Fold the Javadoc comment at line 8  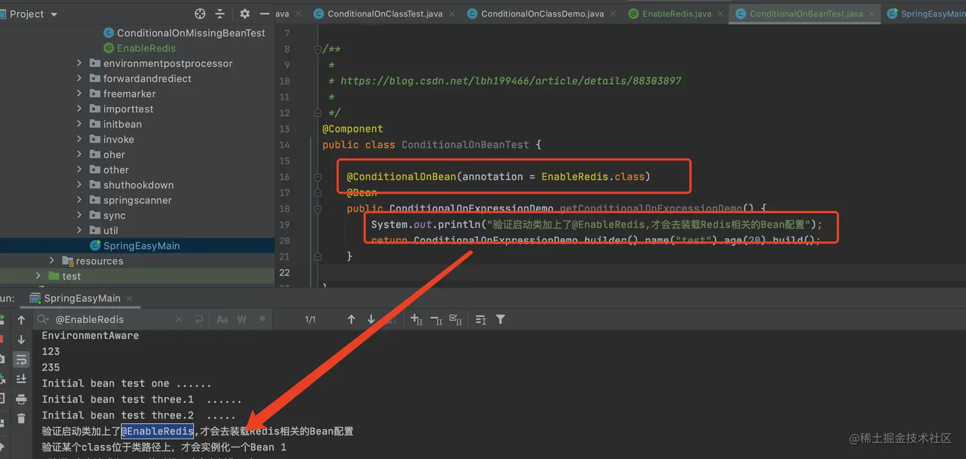pyautogui.click(x=318, y=49)
